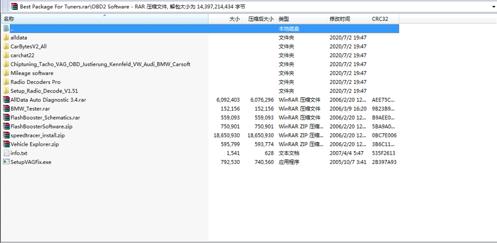This screenshot has width=497, height=243.
Task: Click the SetupVAGFix.exe application icon
Action: click(x=6, y=162)
